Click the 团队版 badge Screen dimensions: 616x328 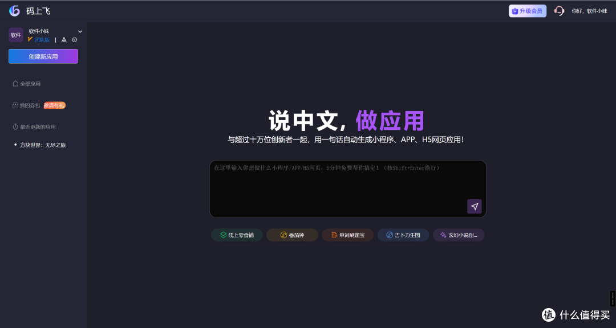[39, 40]
